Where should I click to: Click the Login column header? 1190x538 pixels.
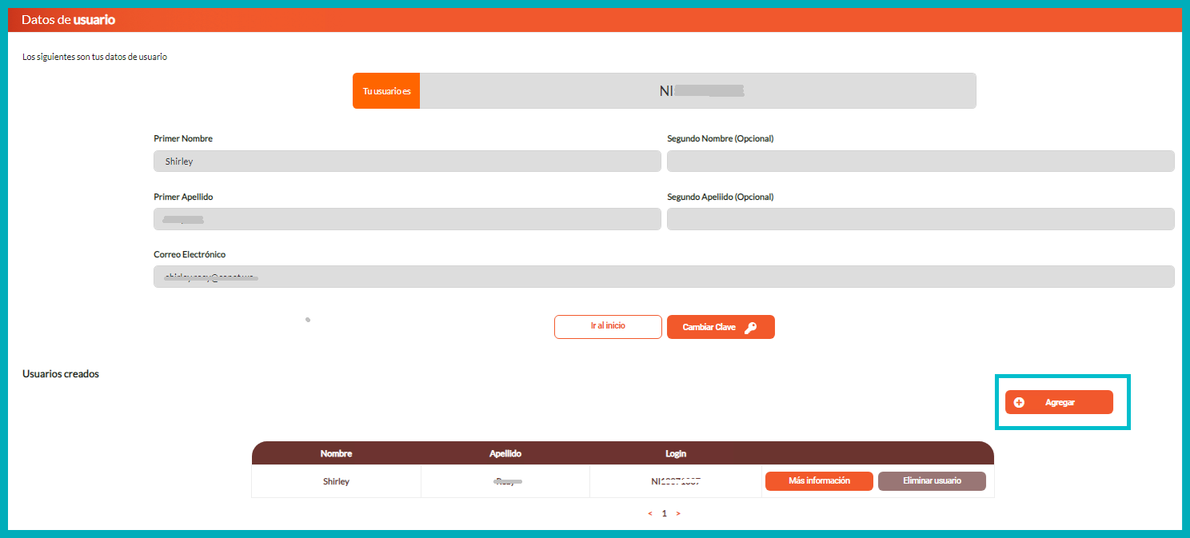pos(676,453)
